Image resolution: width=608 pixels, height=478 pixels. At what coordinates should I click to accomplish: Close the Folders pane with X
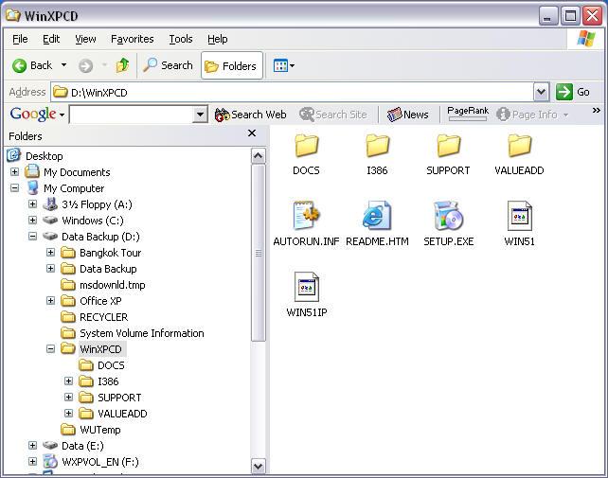coord(252,133)
